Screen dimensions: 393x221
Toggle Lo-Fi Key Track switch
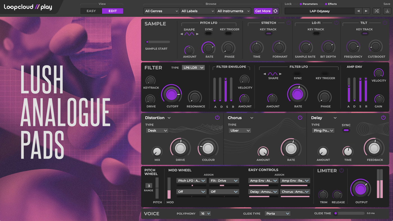coord(316,33)
